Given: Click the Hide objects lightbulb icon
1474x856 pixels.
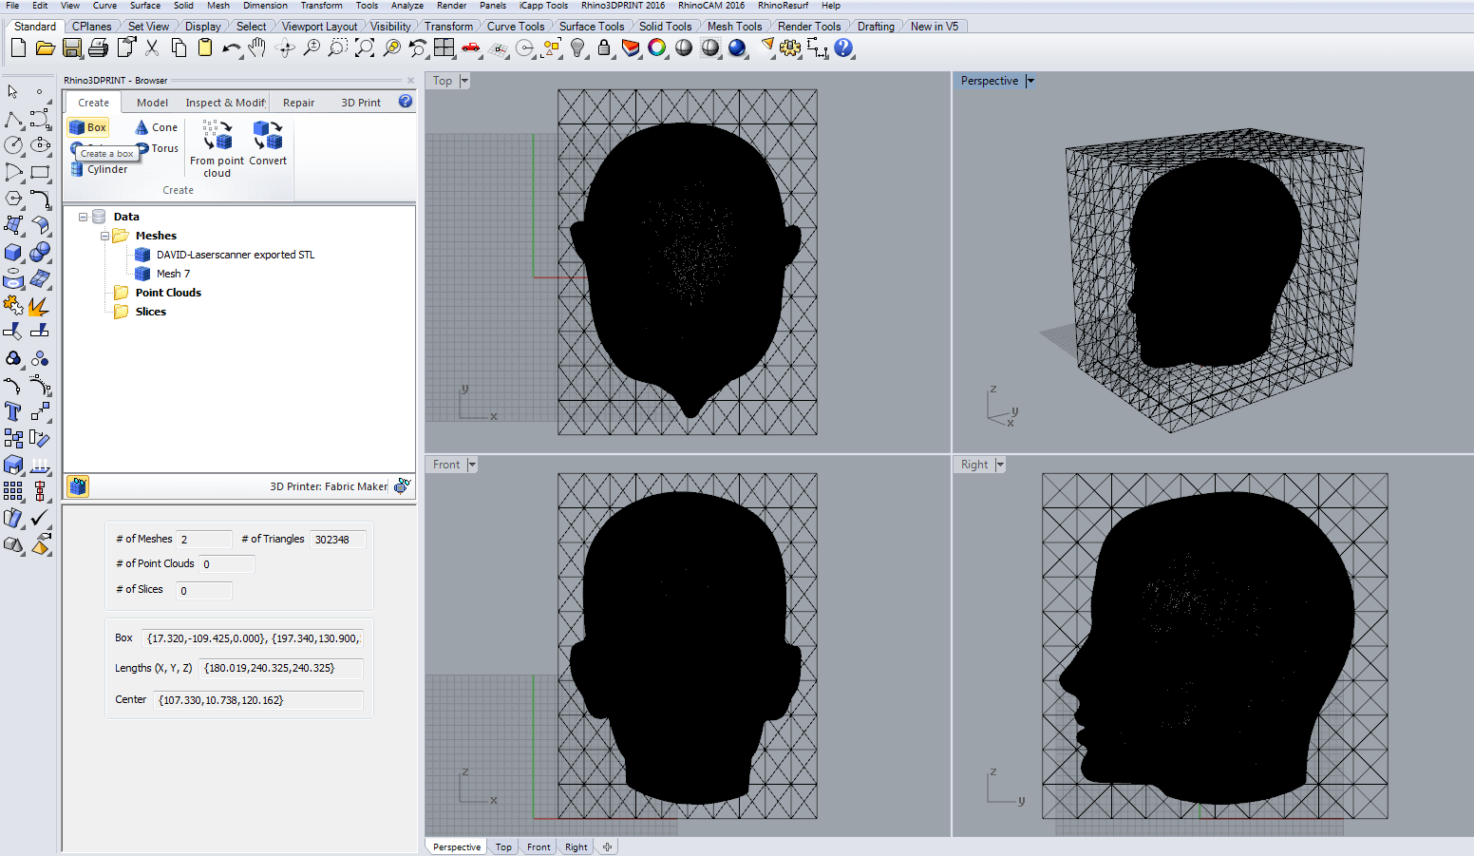Looking at the screenshot, I should (577, 48).
